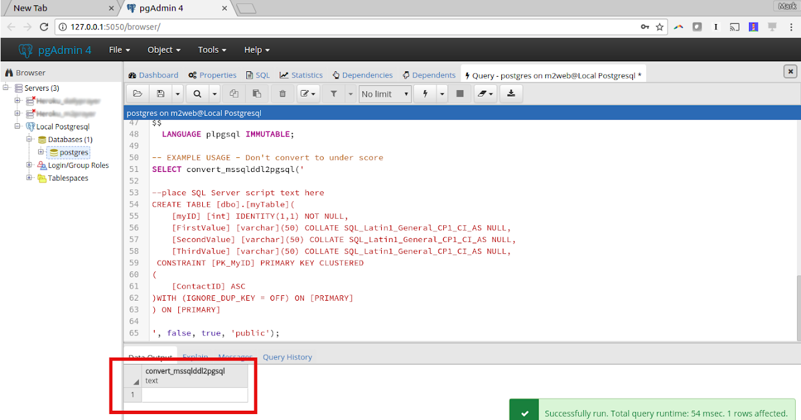
Task: Toggle the filter on the result set
Action: tap(333, 93)
